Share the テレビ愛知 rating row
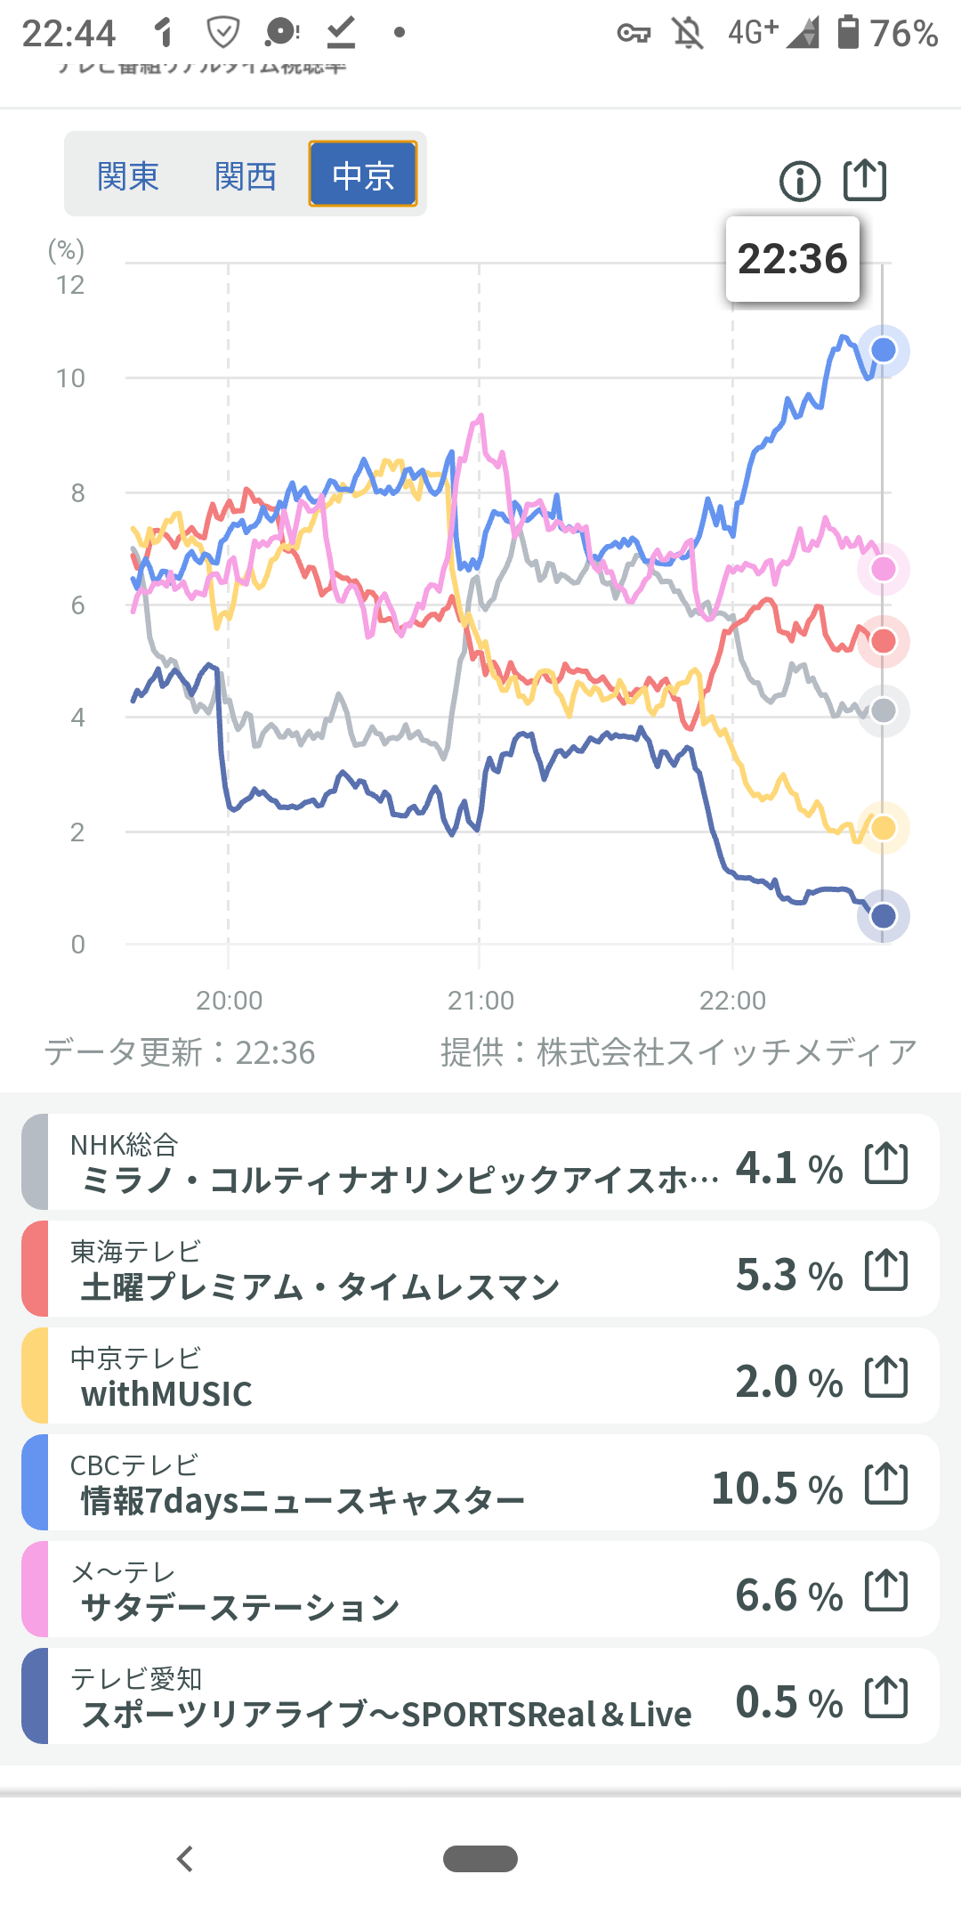Viewport: 961px width, 1923px height. point(886,1698)
